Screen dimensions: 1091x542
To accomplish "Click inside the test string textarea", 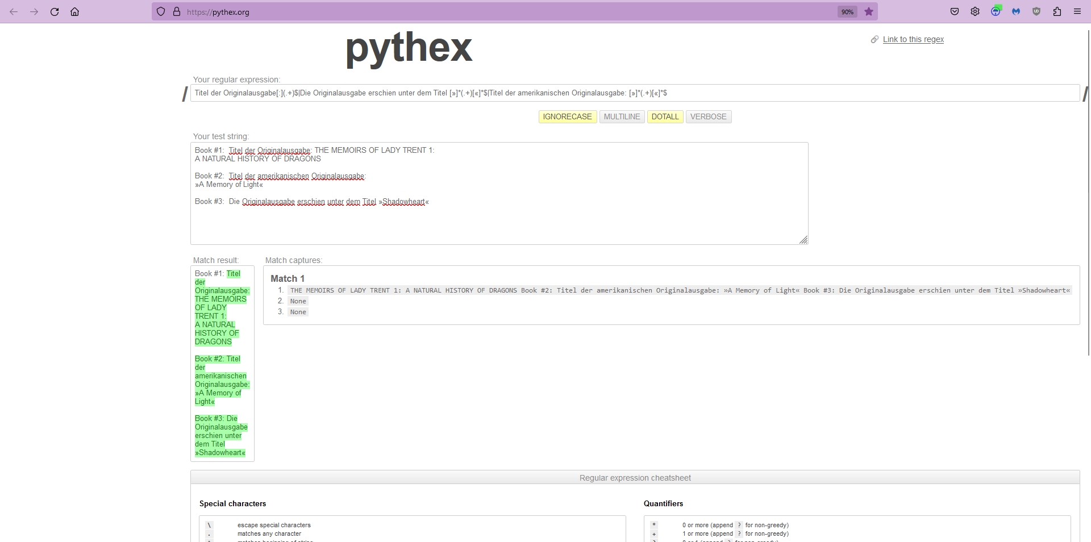I will click(499, 193).
